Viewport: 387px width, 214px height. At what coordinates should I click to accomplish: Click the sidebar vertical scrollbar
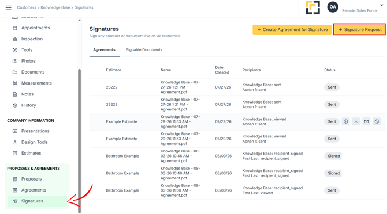click(80, 141)
